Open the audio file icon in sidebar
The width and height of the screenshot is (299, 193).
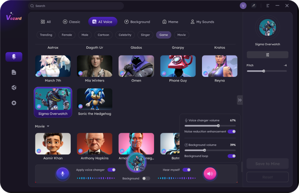coord(14,72)
